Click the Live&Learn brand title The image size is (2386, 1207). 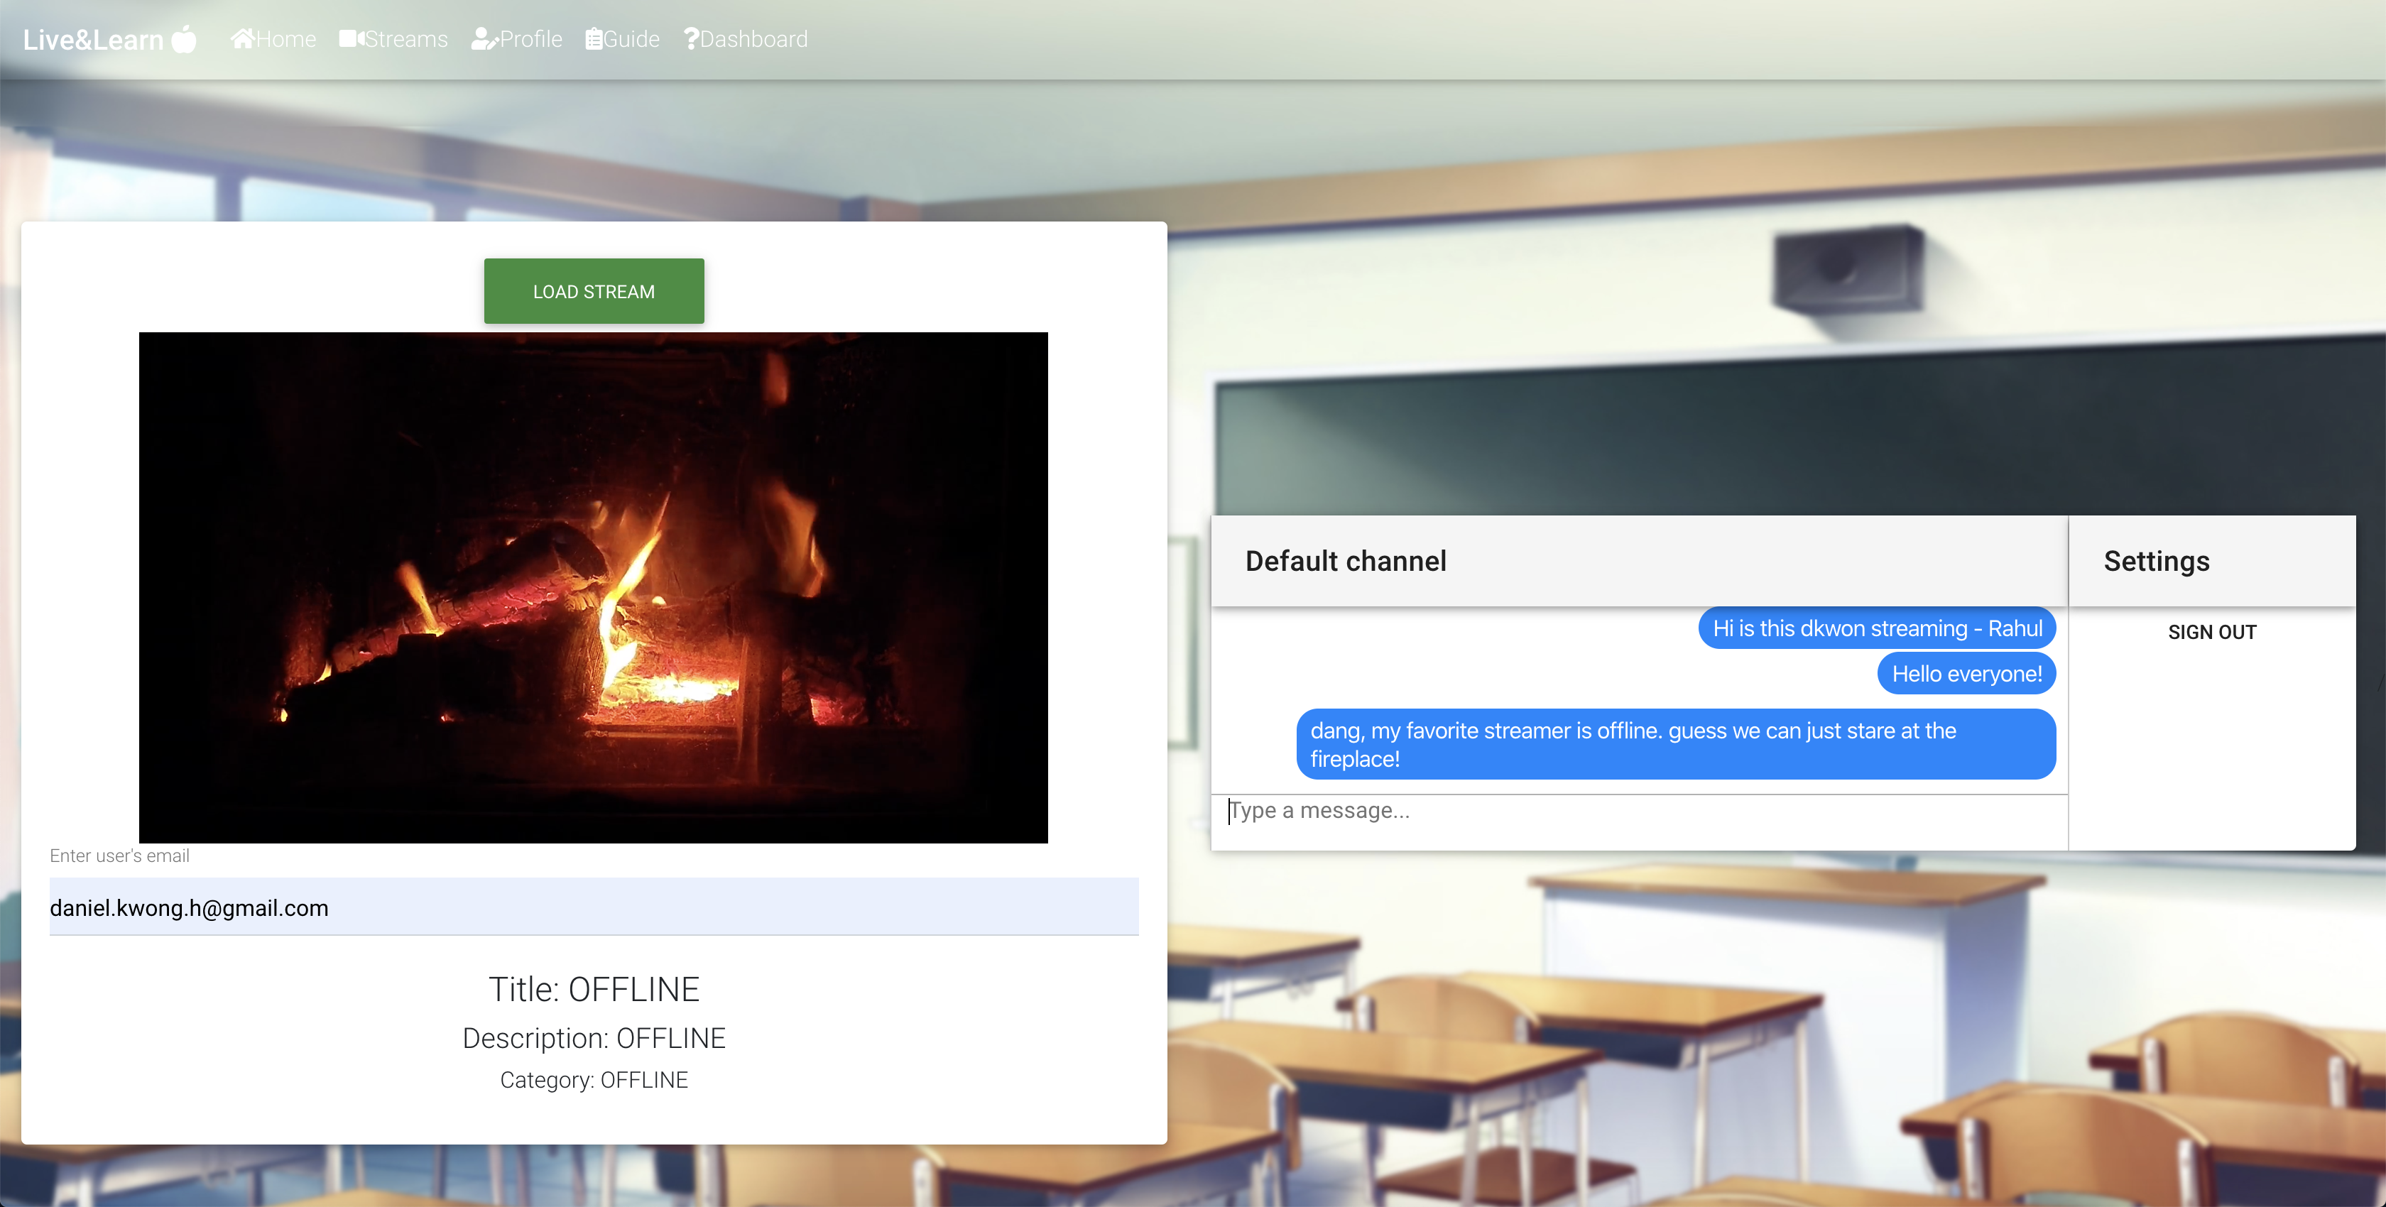click(94, 40)
